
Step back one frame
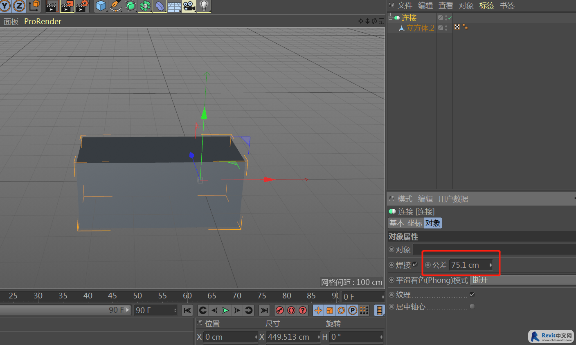point(214,310)
